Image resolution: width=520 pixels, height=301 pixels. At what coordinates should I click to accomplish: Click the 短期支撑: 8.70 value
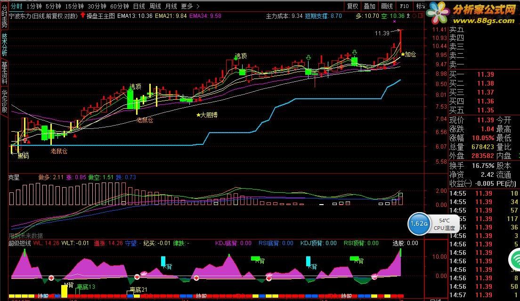(323, 16)
